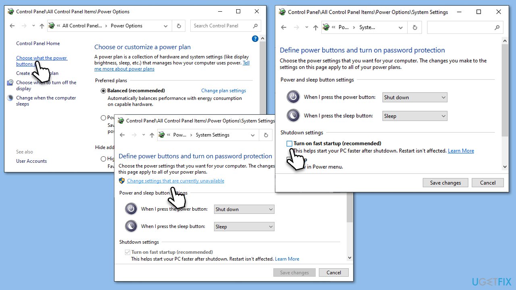Image resolution: width=516 pixels, height=290 pixels.
Task: Open power button action dropdown in right window
Action: coord(415,97)
